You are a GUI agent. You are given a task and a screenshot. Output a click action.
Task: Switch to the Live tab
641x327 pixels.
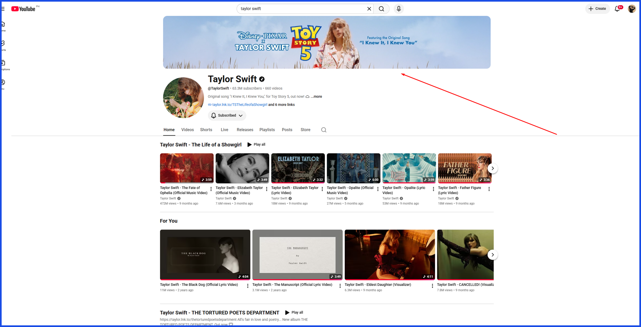(x=224, y=130)
